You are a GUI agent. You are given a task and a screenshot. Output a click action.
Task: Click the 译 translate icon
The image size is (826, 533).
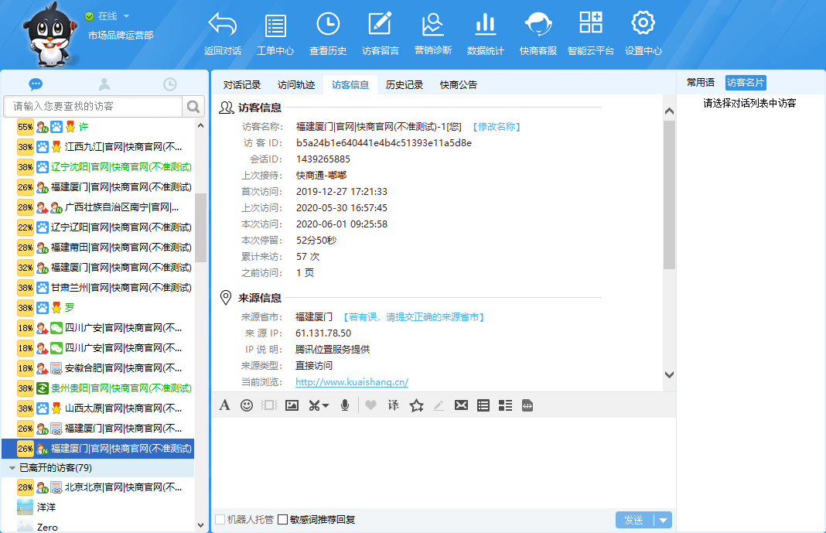pyautogui.click(x=394, y=405)
